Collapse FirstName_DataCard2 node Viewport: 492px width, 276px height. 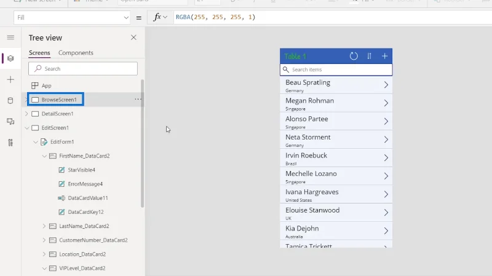pos(44,156)
